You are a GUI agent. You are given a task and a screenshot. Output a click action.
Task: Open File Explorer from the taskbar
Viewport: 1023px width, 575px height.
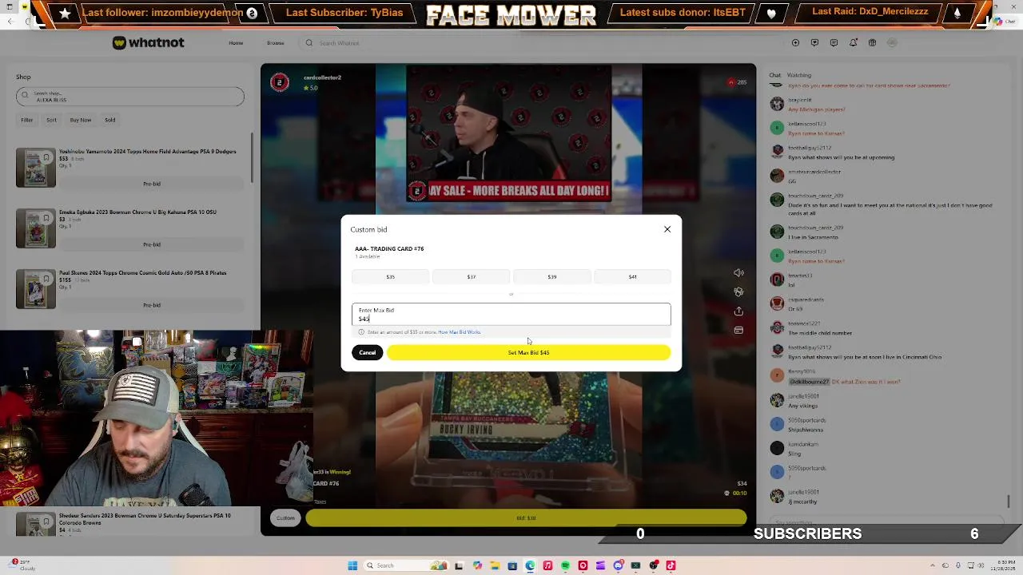pos(495,565)
